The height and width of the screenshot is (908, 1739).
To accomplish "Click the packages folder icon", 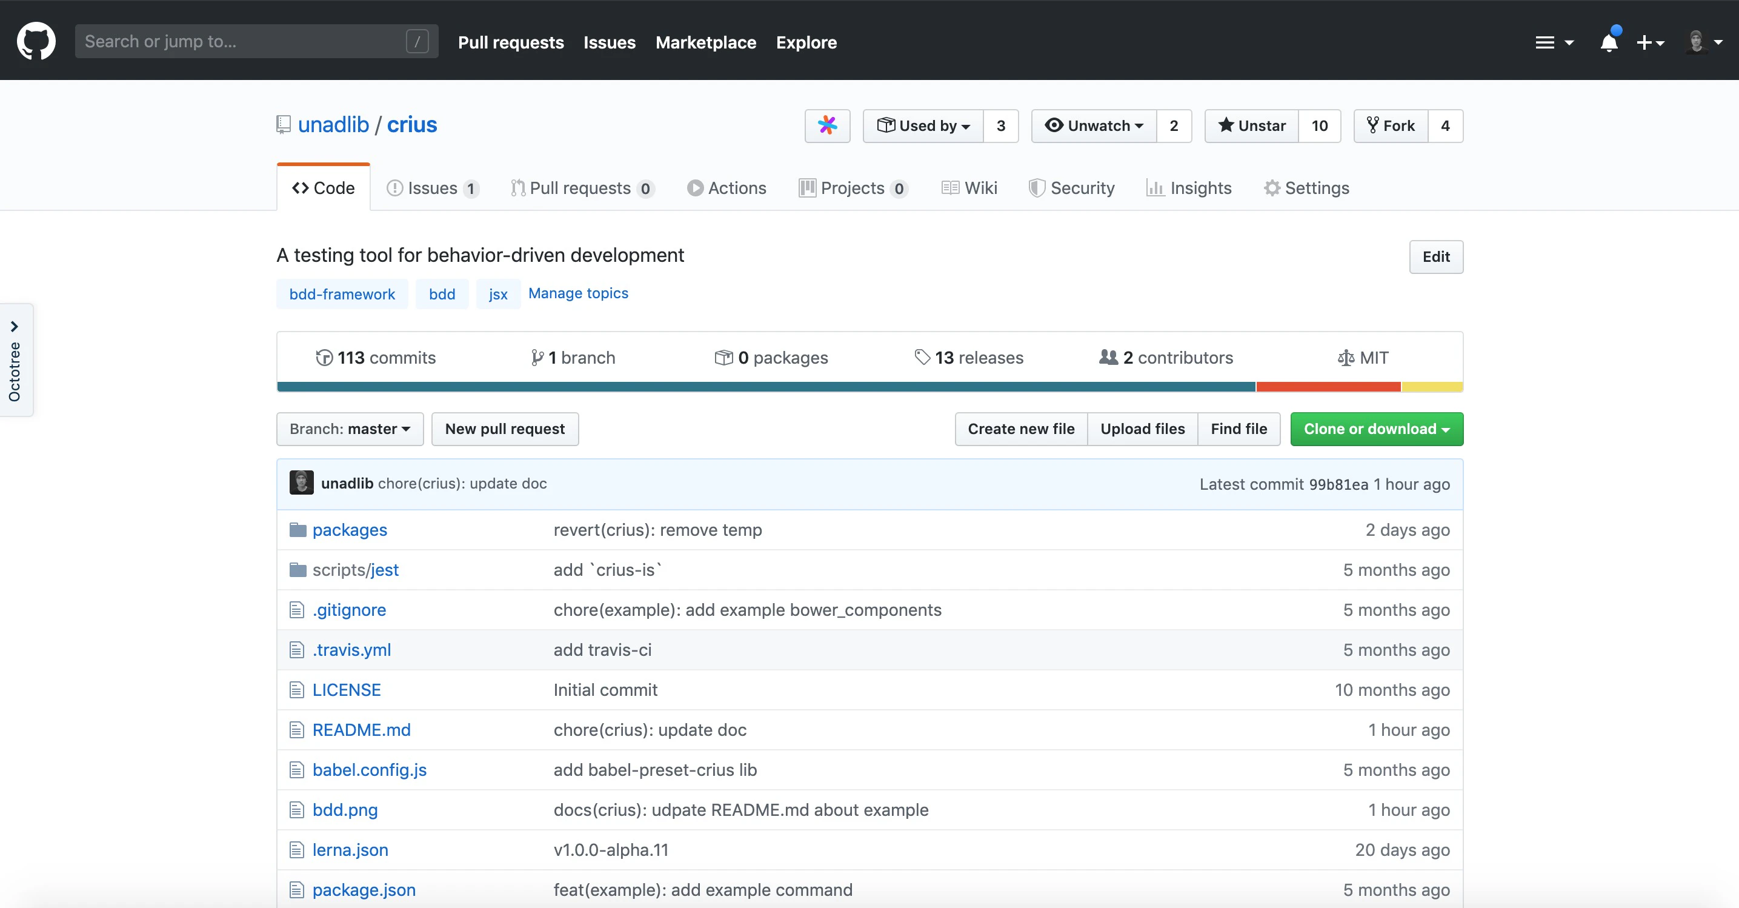I will click(298, 530).
